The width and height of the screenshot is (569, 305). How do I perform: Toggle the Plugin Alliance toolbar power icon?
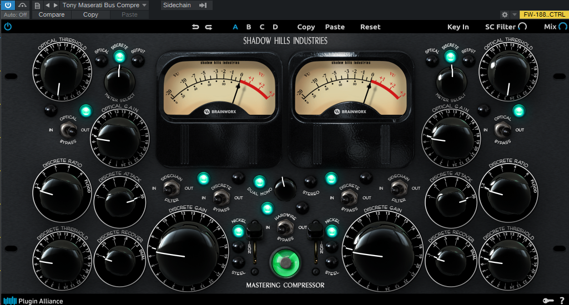click(x=8, y=27)
